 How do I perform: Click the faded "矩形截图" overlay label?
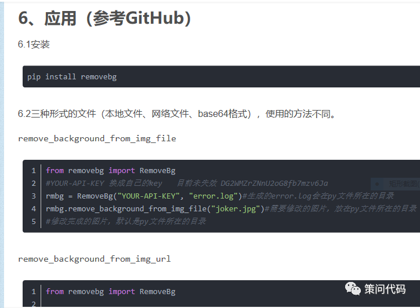404,184
